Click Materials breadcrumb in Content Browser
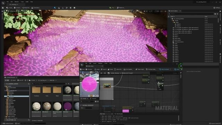Screen dimensions: 222x125 pos(52,80)
